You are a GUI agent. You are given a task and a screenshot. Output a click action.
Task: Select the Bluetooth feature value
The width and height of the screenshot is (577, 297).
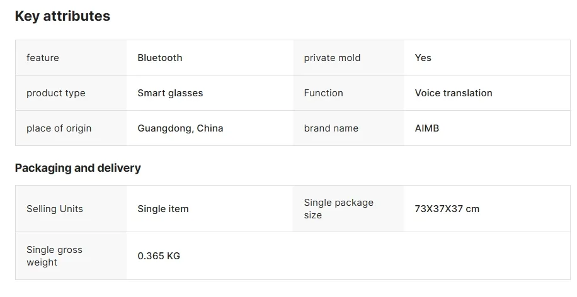160,58
